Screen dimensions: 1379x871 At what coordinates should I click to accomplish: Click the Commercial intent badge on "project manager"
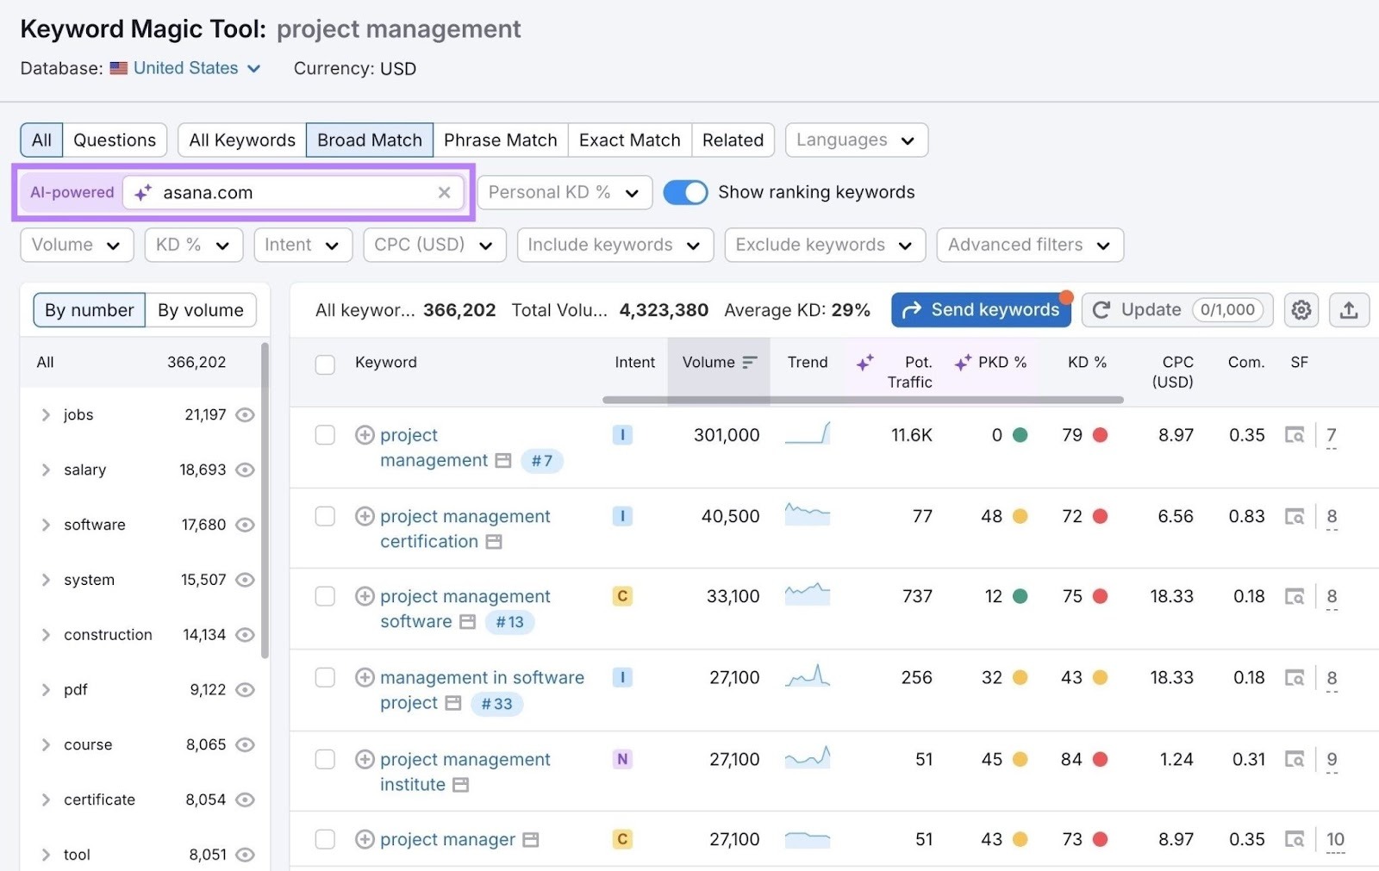pos(622,839)
